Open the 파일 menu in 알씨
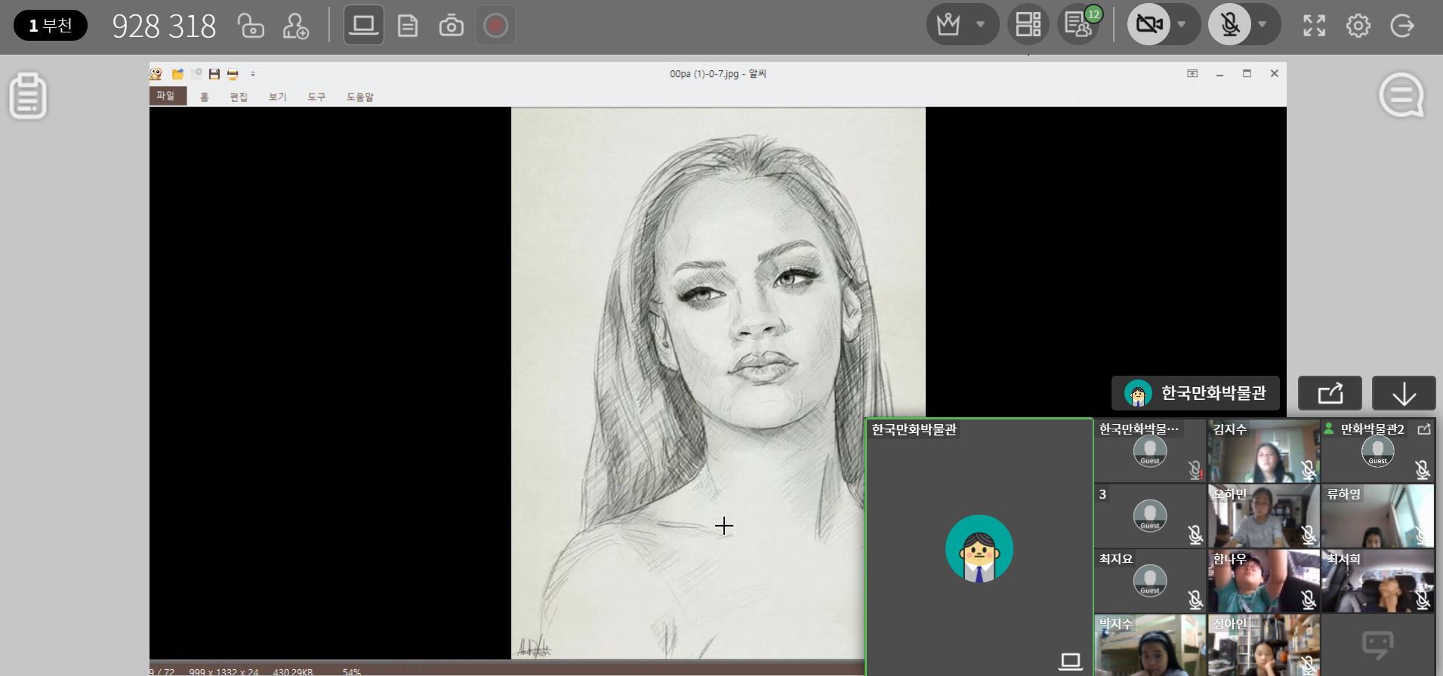 pyautogui.click(x=167, y=96)
